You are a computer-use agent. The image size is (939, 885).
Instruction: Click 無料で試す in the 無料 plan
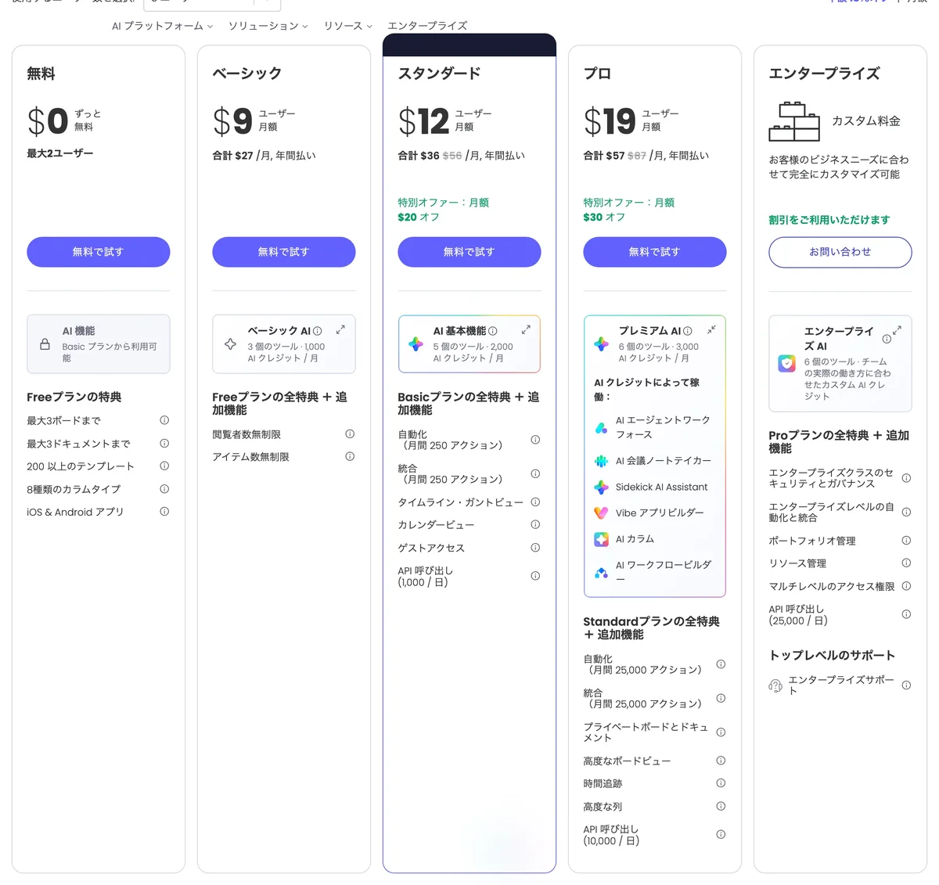coord(99,252)
